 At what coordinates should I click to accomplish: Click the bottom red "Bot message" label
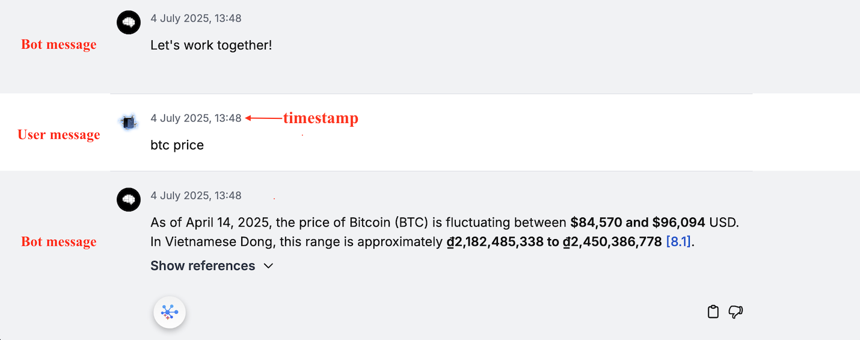point(59,241)
